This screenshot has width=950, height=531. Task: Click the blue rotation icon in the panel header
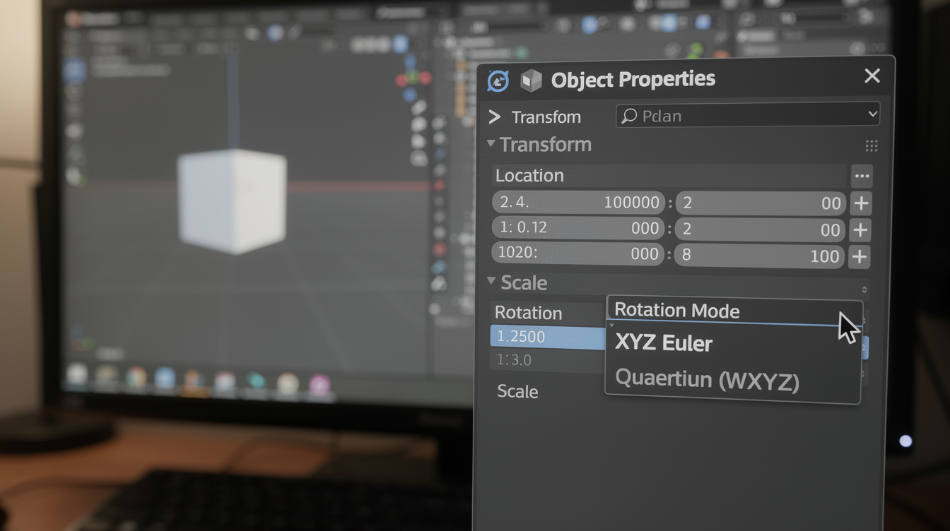click(x=498, y=80)
